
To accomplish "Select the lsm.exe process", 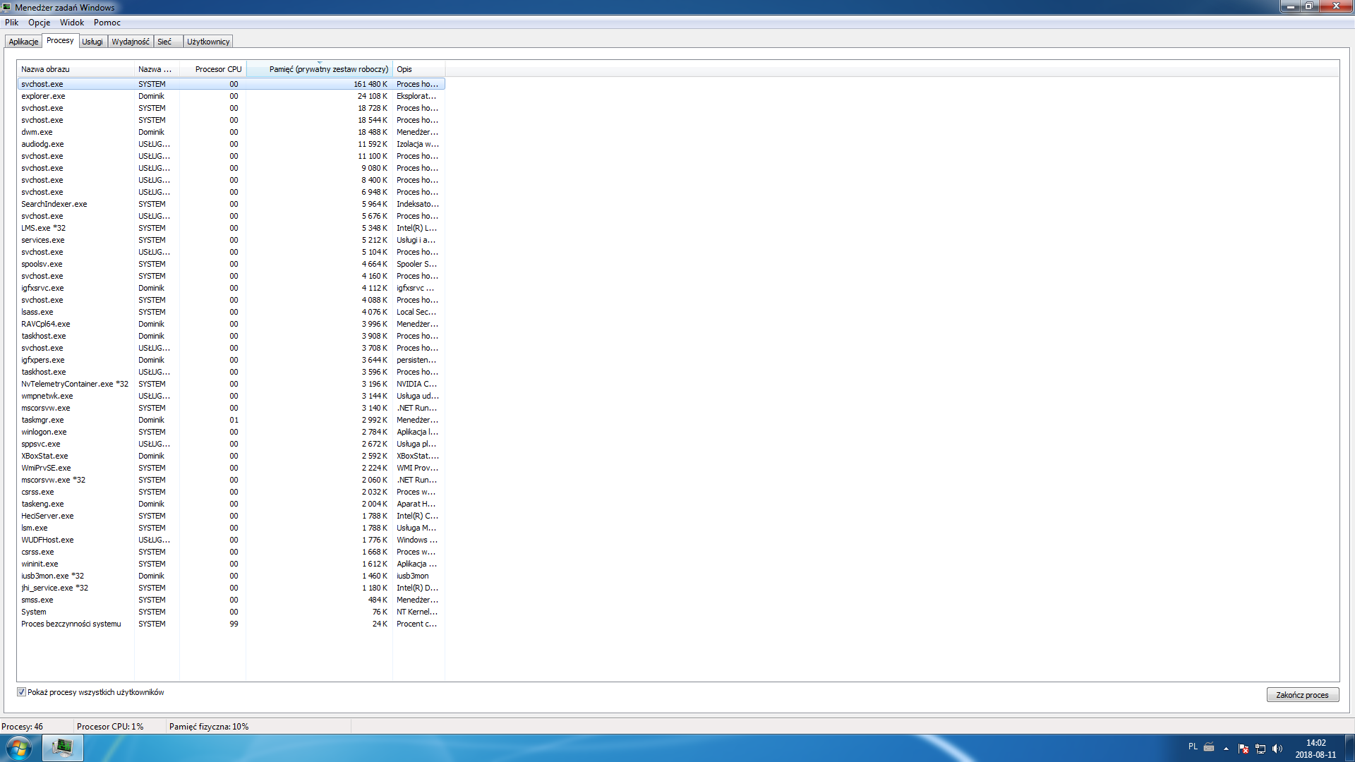I will point(231,528).
